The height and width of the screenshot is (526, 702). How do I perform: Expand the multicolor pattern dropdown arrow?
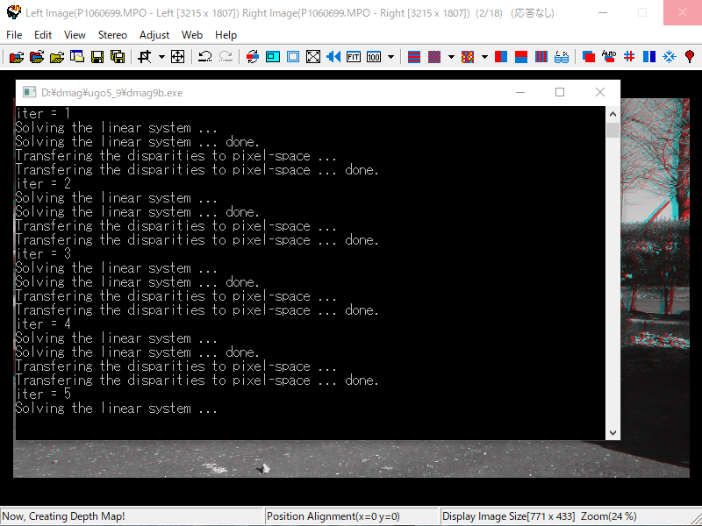click(484, 57)
